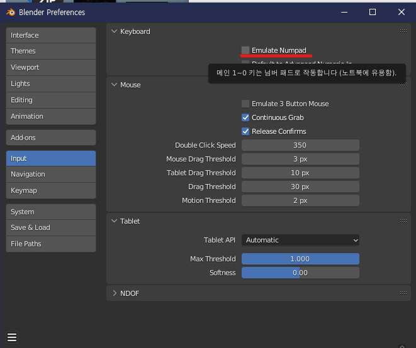The height and width of the screenshot is (348, 416).
Task: Grab the Keyboard panel drag handle
Action: click(403, 31)
